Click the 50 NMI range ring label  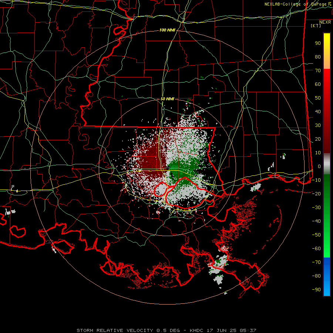[x=167, y=99]
